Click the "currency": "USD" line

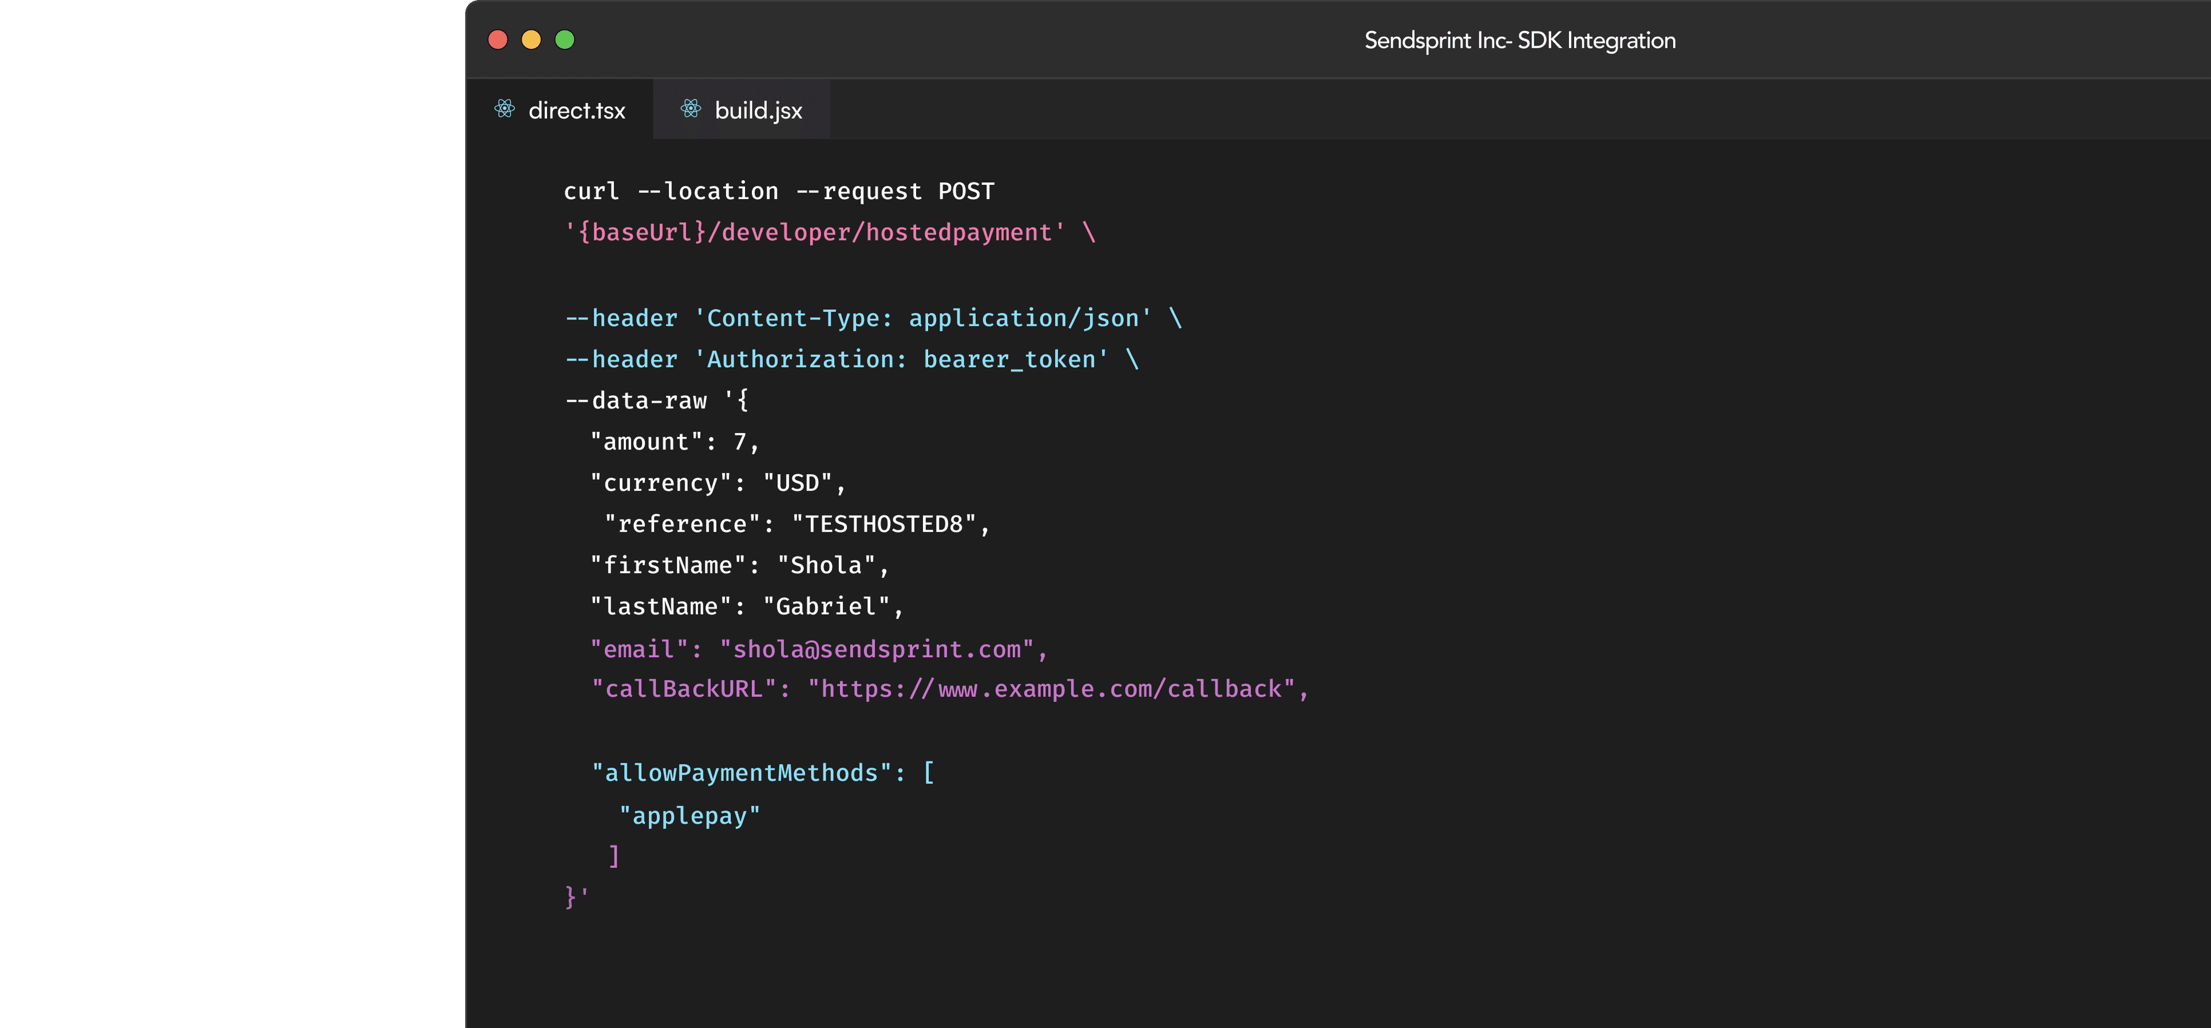(x=717, y=483)
